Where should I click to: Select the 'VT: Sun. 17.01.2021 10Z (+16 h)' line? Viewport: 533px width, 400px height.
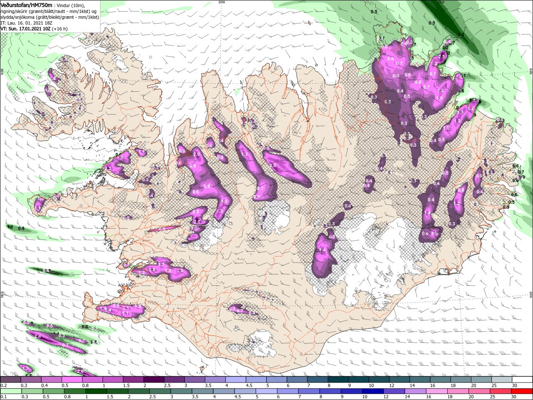click(34, 29)
